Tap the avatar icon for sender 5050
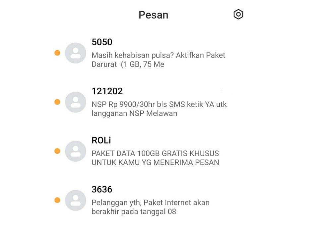 [x=76, y=53]
